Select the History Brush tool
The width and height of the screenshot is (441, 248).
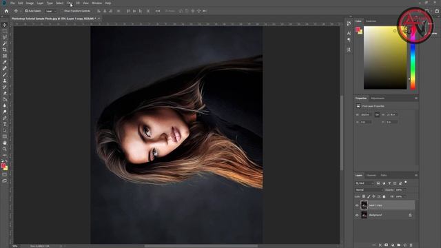tap(5, 87)
